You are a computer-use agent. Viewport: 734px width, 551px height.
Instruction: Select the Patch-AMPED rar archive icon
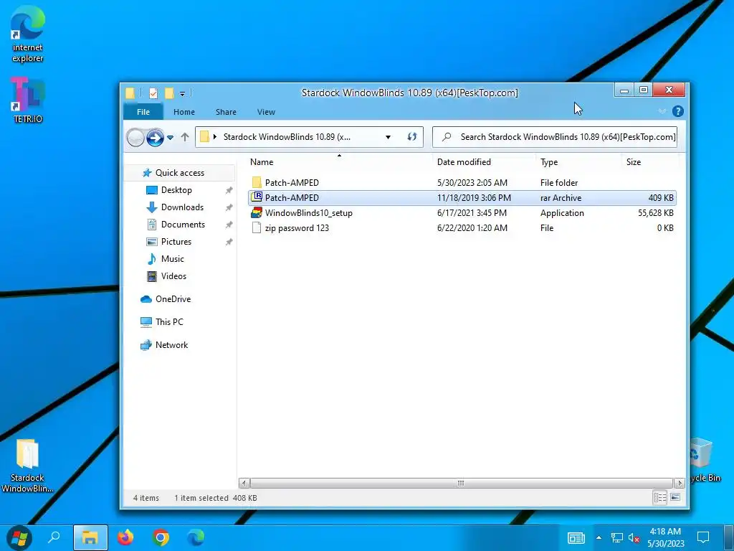click(257, 197)
